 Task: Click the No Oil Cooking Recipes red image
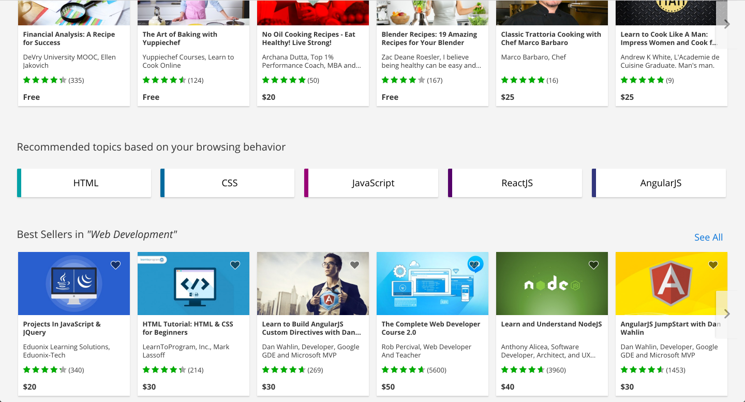click(313, 12)
